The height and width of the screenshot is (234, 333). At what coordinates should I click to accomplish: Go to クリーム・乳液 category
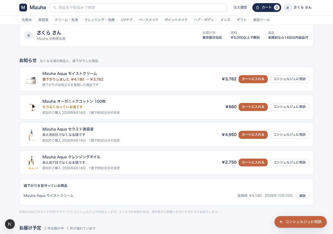pyautogui.click(x=66, y=20)
